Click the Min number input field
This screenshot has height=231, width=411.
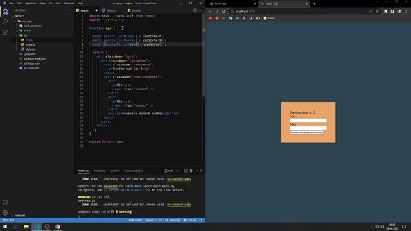click(x=308, y=120)
